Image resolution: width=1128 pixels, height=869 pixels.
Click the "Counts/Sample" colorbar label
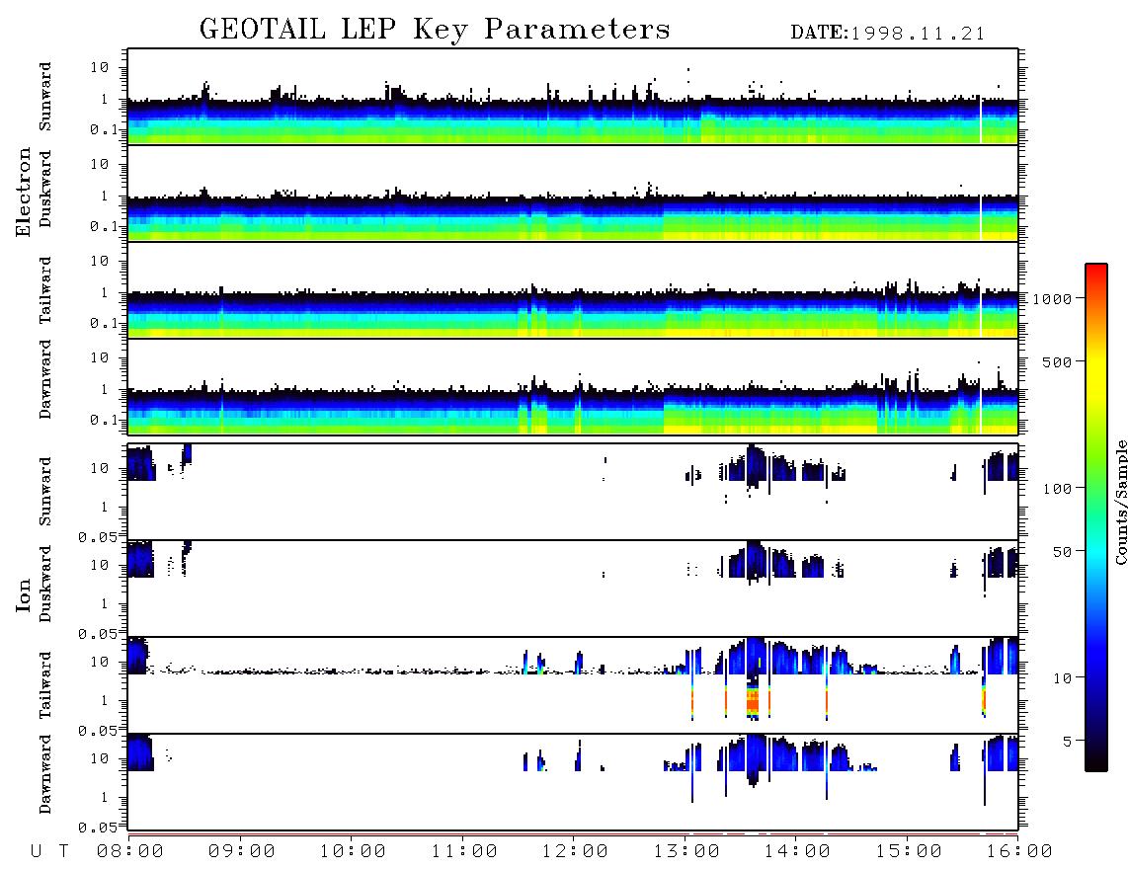pos(1120,503)
